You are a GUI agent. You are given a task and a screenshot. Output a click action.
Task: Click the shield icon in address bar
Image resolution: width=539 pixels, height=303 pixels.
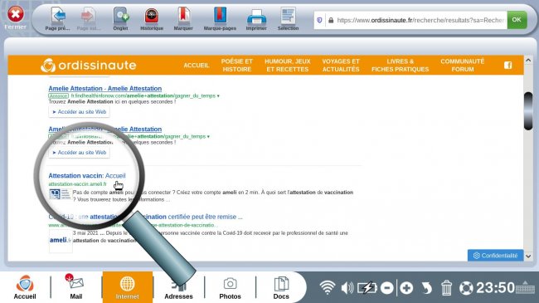pyautogui.click(x=320, y=20)
